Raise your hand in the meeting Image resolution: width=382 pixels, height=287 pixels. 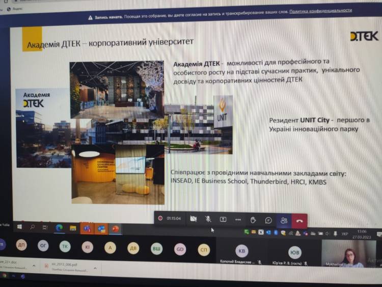[253, 220]
